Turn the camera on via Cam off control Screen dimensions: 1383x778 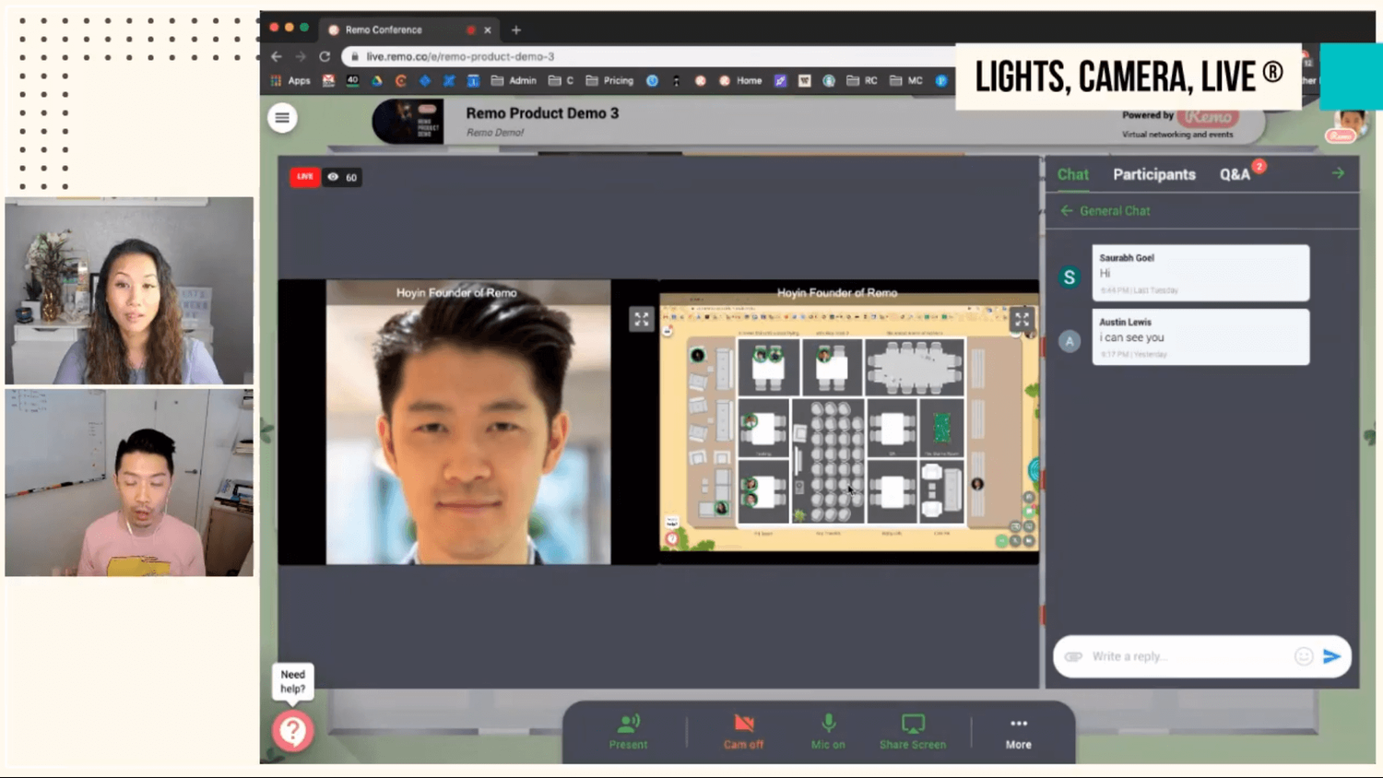click(743, 731)
